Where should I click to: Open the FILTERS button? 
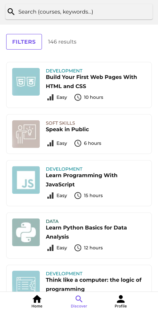(x=24, y=42)
